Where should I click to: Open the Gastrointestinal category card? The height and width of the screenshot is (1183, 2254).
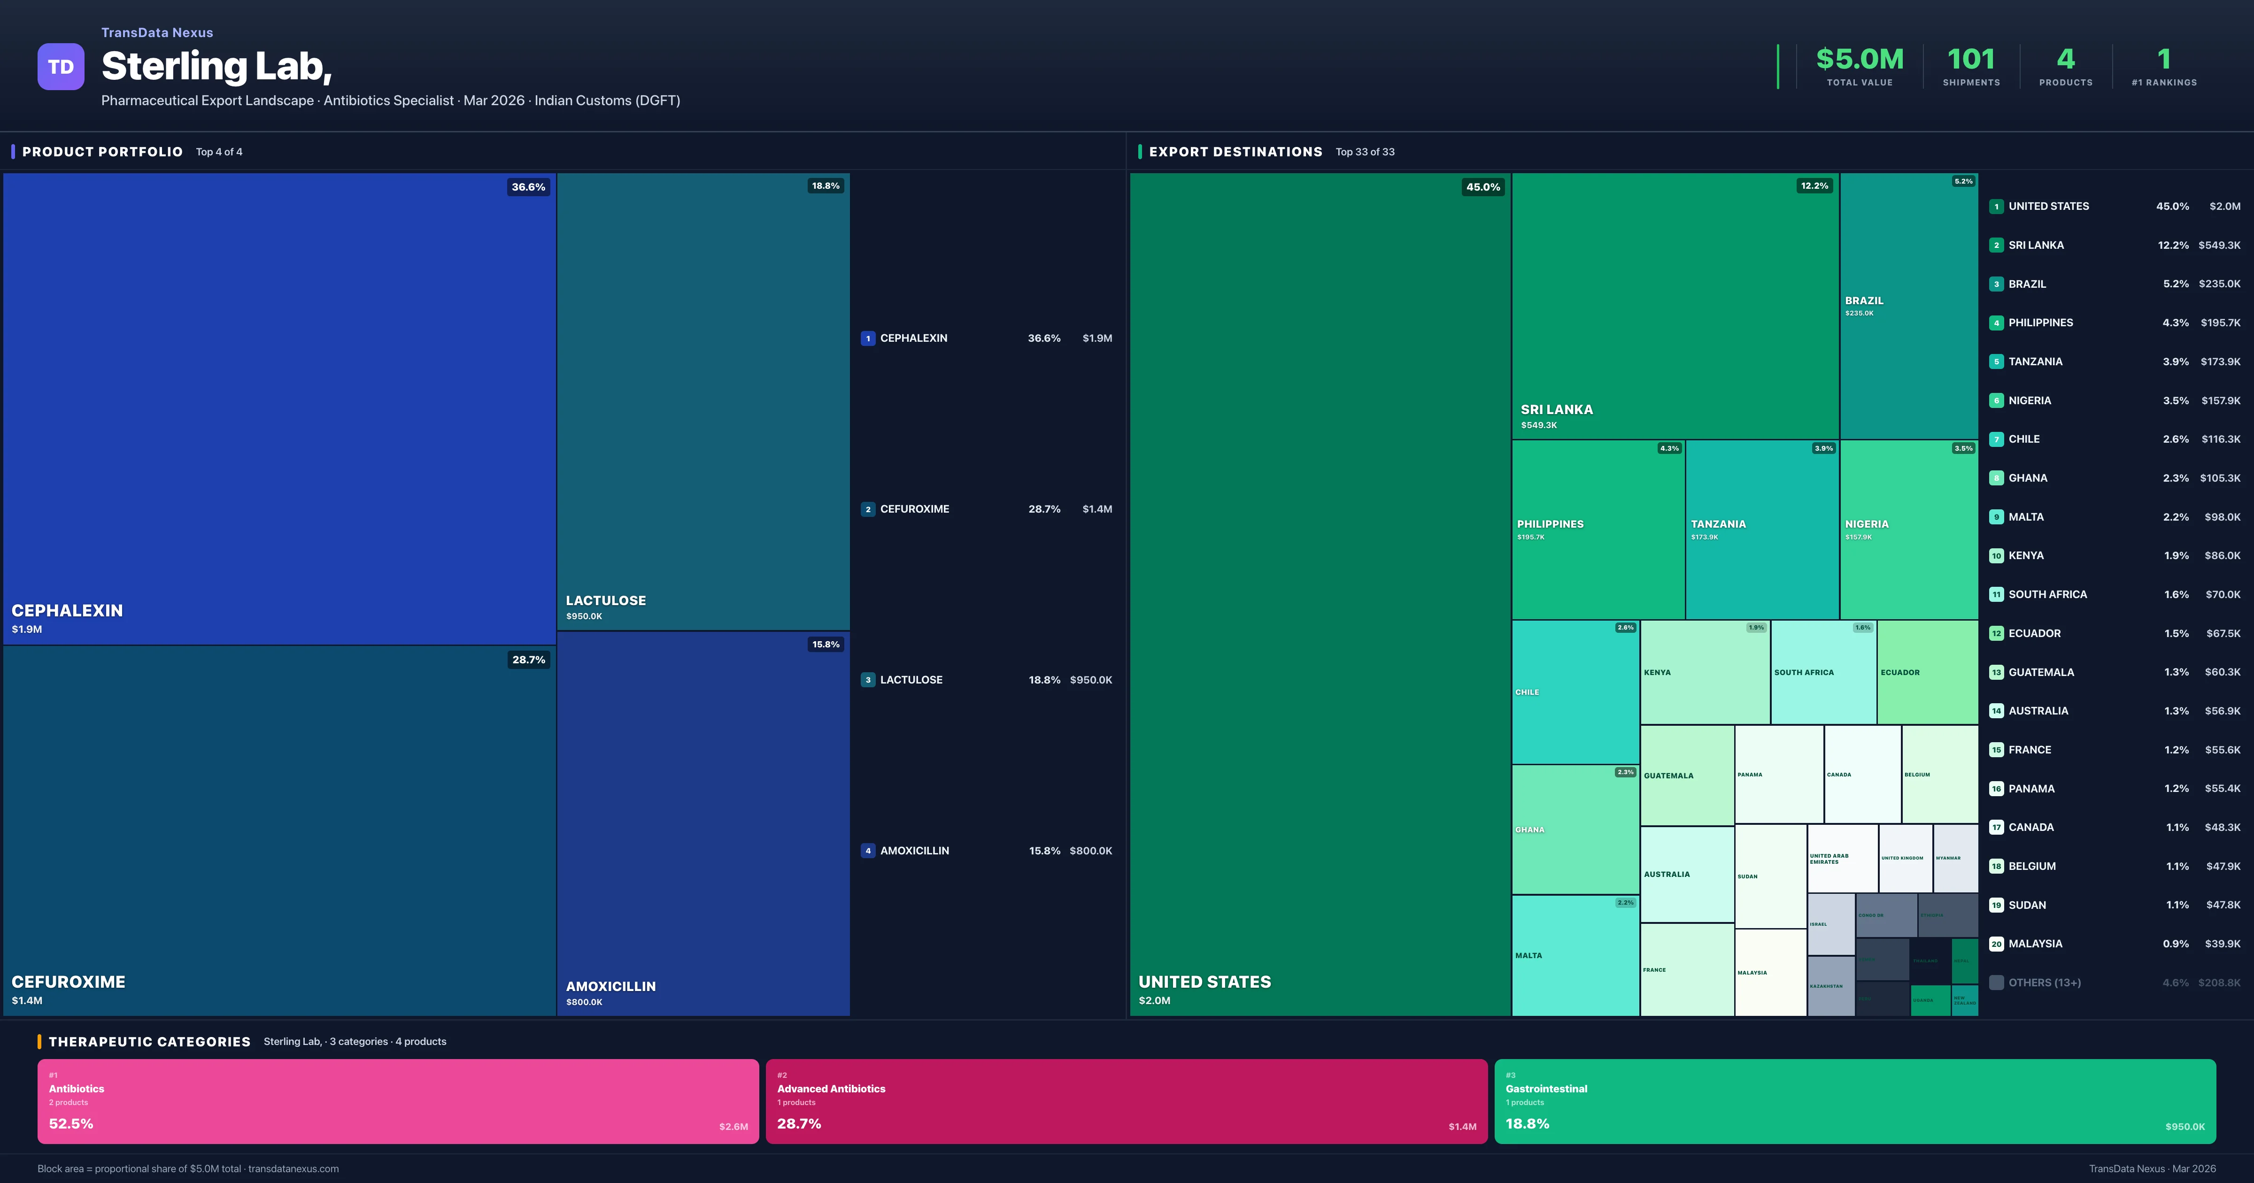(1854, 1101)
